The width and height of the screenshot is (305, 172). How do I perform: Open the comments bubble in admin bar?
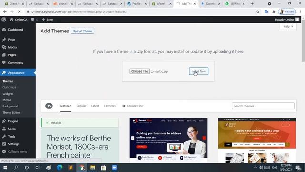(x=34, y=20)
